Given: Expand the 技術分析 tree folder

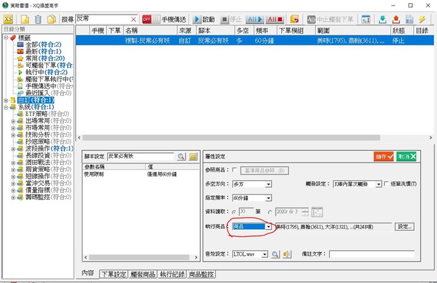Looking at the screenshot, I should click(x=13, y=135).
